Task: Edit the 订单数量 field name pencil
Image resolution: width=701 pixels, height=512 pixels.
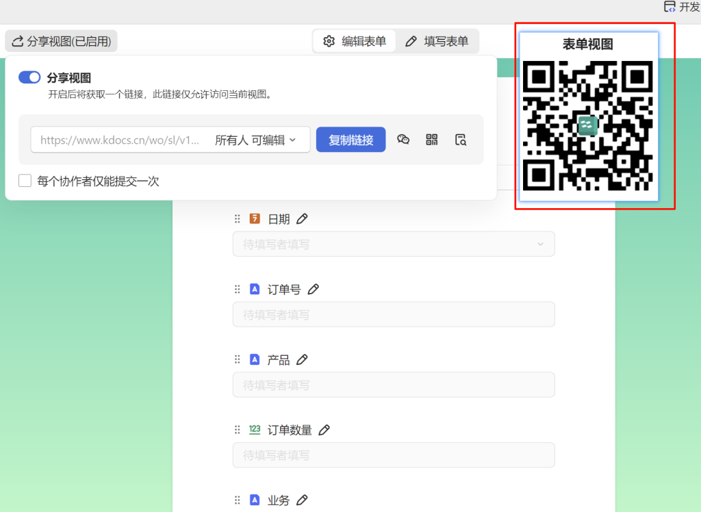Action: [x=324, y=430]
